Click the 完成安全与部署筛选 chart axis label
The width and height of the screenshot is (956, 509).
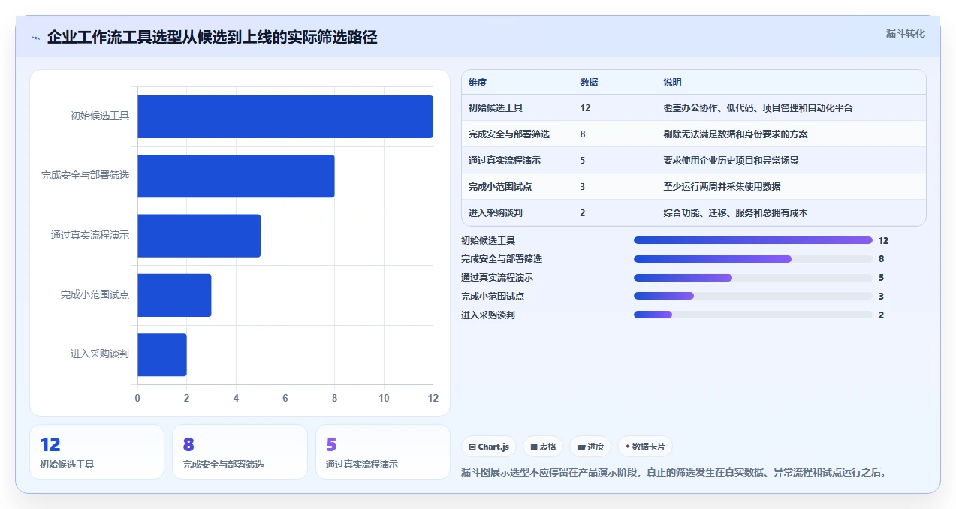tap(85, 176)
